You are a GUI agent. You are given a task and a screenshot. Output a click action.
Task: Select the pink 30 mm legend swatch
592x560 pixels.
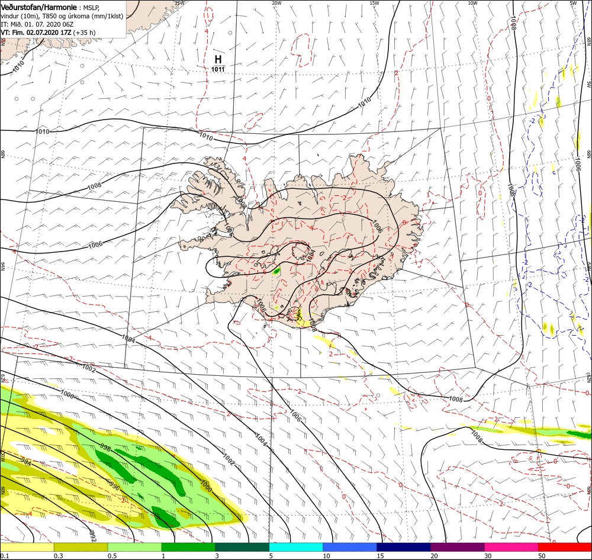click(x=511, y=548)
